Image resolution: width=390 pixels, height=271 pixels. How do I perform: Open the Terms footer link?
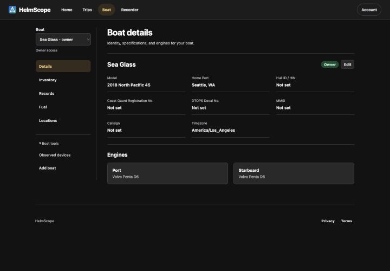347,221
